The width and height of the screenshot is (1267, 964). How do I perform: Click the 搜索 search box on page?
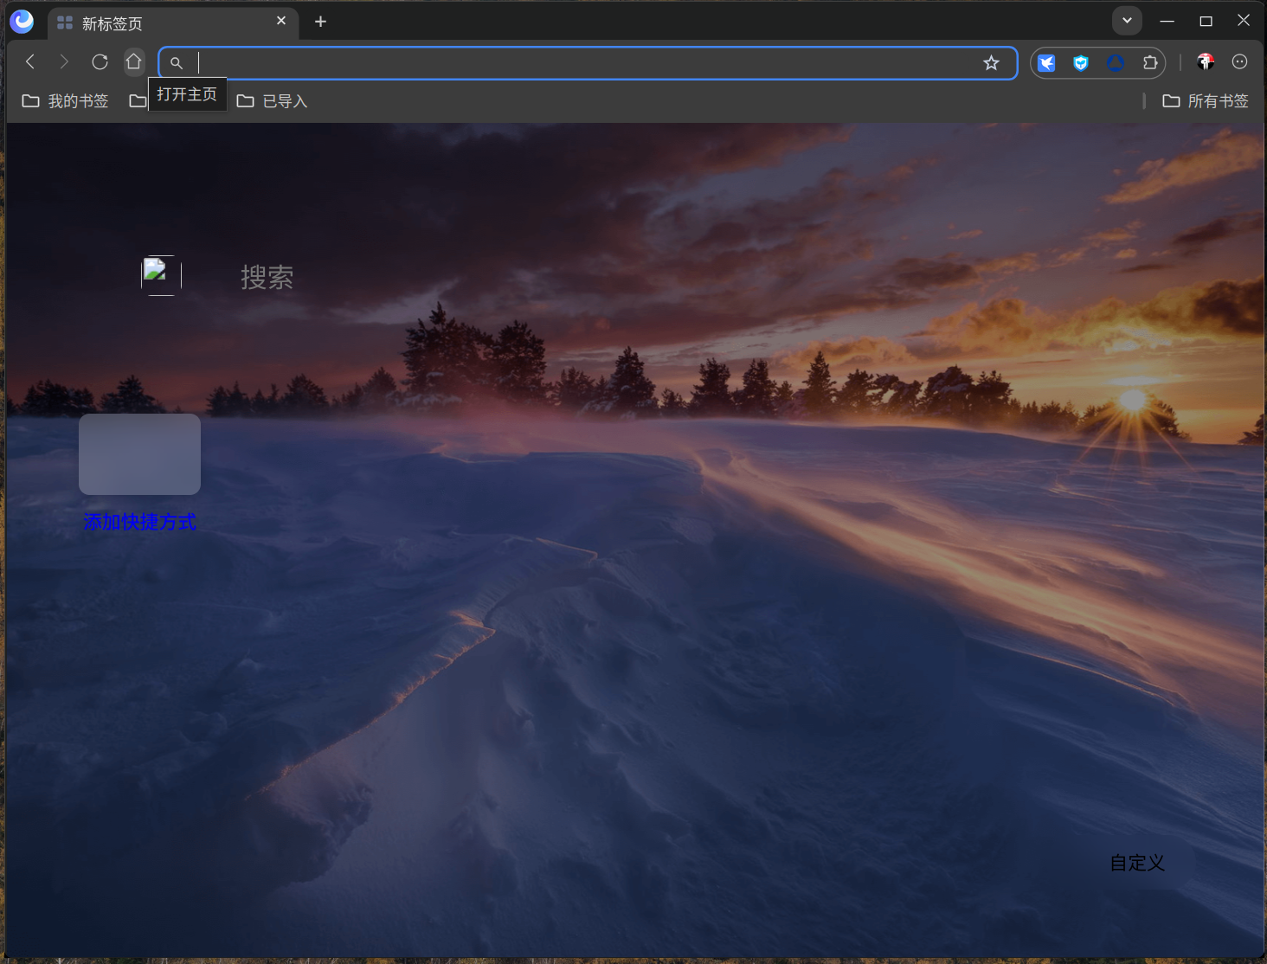pyautogui.click(x=267, y=277)
